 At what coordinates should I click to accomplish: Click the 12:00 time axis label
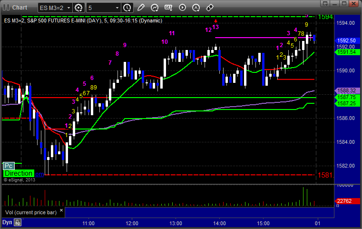click(132, 223)
